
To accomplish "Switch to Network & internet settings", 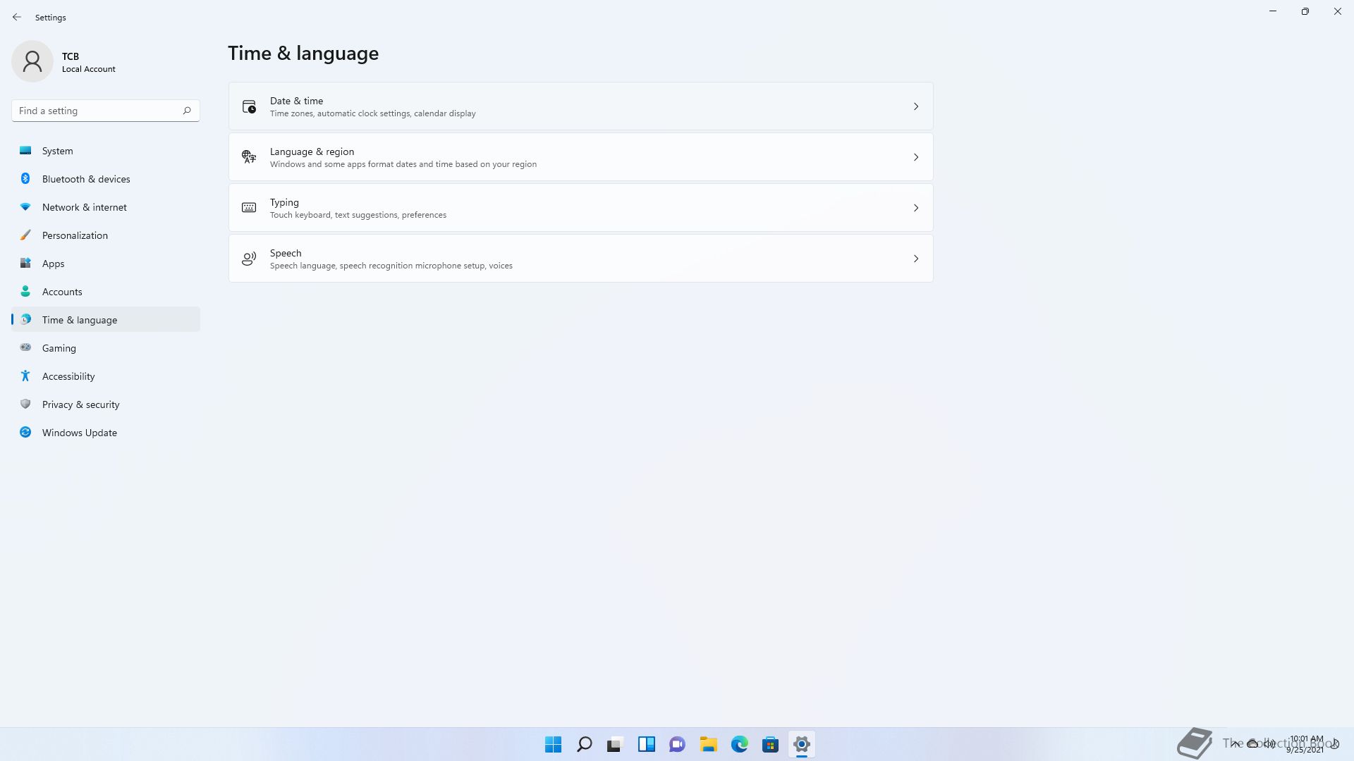I will 84,207.
